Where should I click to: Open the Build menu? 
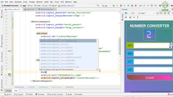click(x=46, y=2)
